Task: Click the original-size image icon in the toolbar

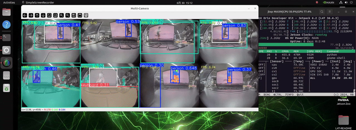Action: click(x=49, y=15)
